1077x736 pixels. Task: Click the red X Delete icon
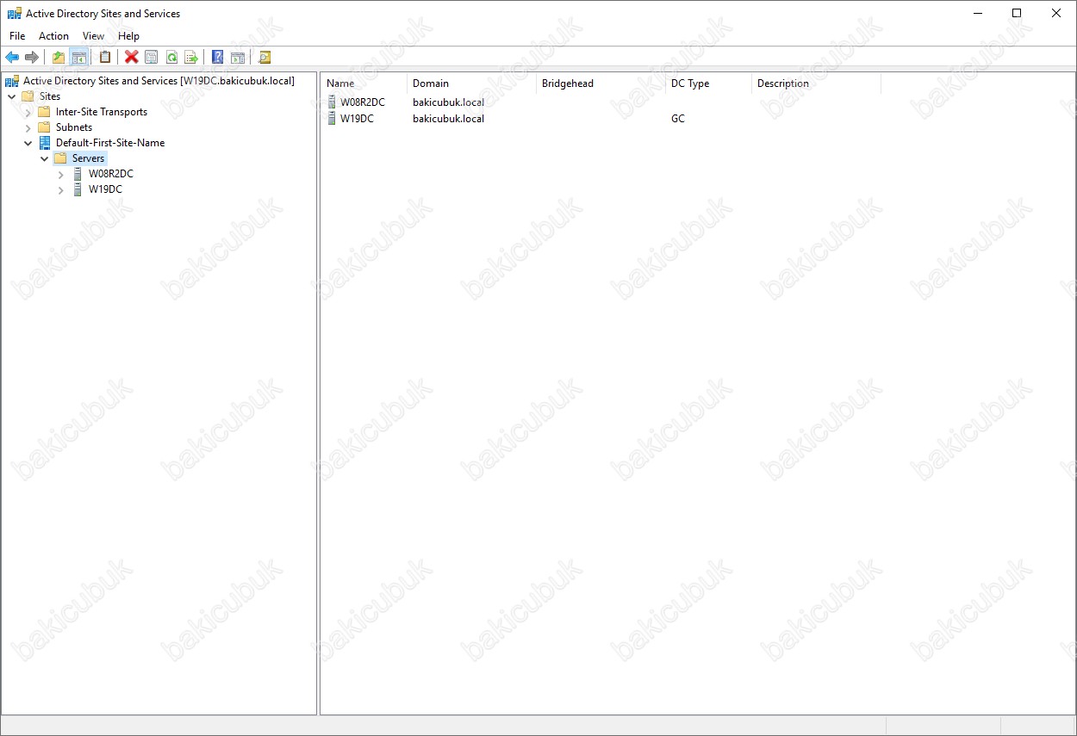(x=132, y=58)
